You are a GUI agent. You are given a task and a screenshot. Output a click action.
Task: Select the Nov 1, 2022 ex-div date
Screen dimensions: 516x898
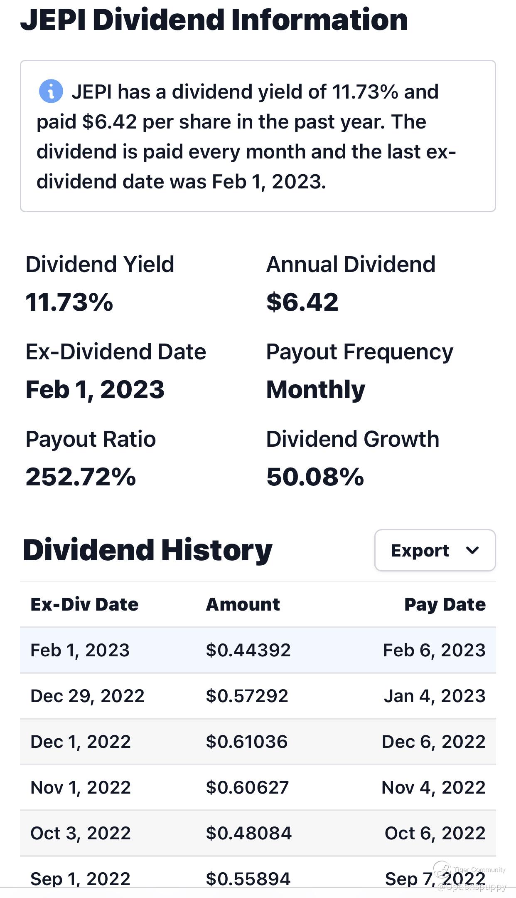81,787
